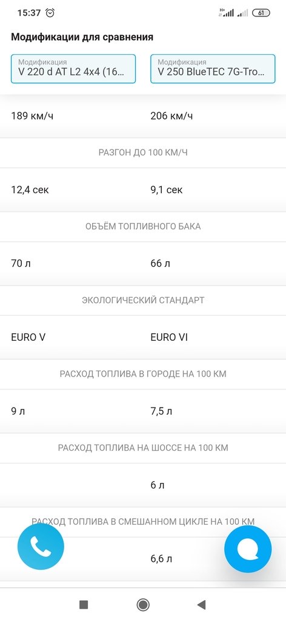
Task: Tap the Android back triangle
Action: pos(201,604)
